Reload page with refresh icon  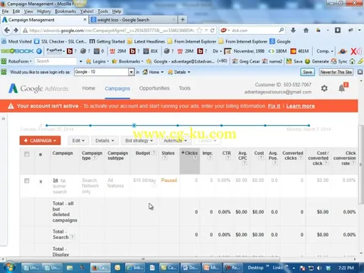click(x=213, y=31)
